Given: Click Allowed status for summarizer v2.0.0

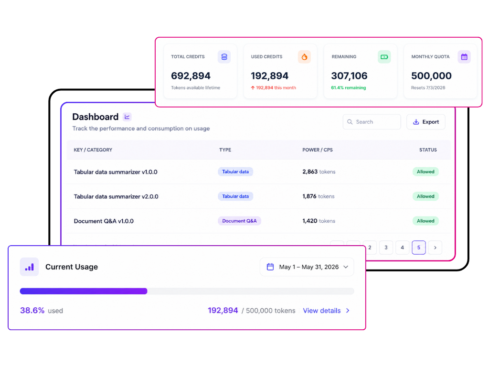Looking at the screenshot, I should click(425, 196).
